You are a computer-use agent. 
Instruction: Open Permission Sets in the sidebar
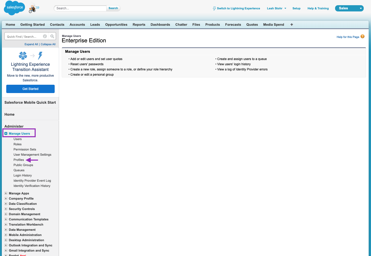(25, 149)
